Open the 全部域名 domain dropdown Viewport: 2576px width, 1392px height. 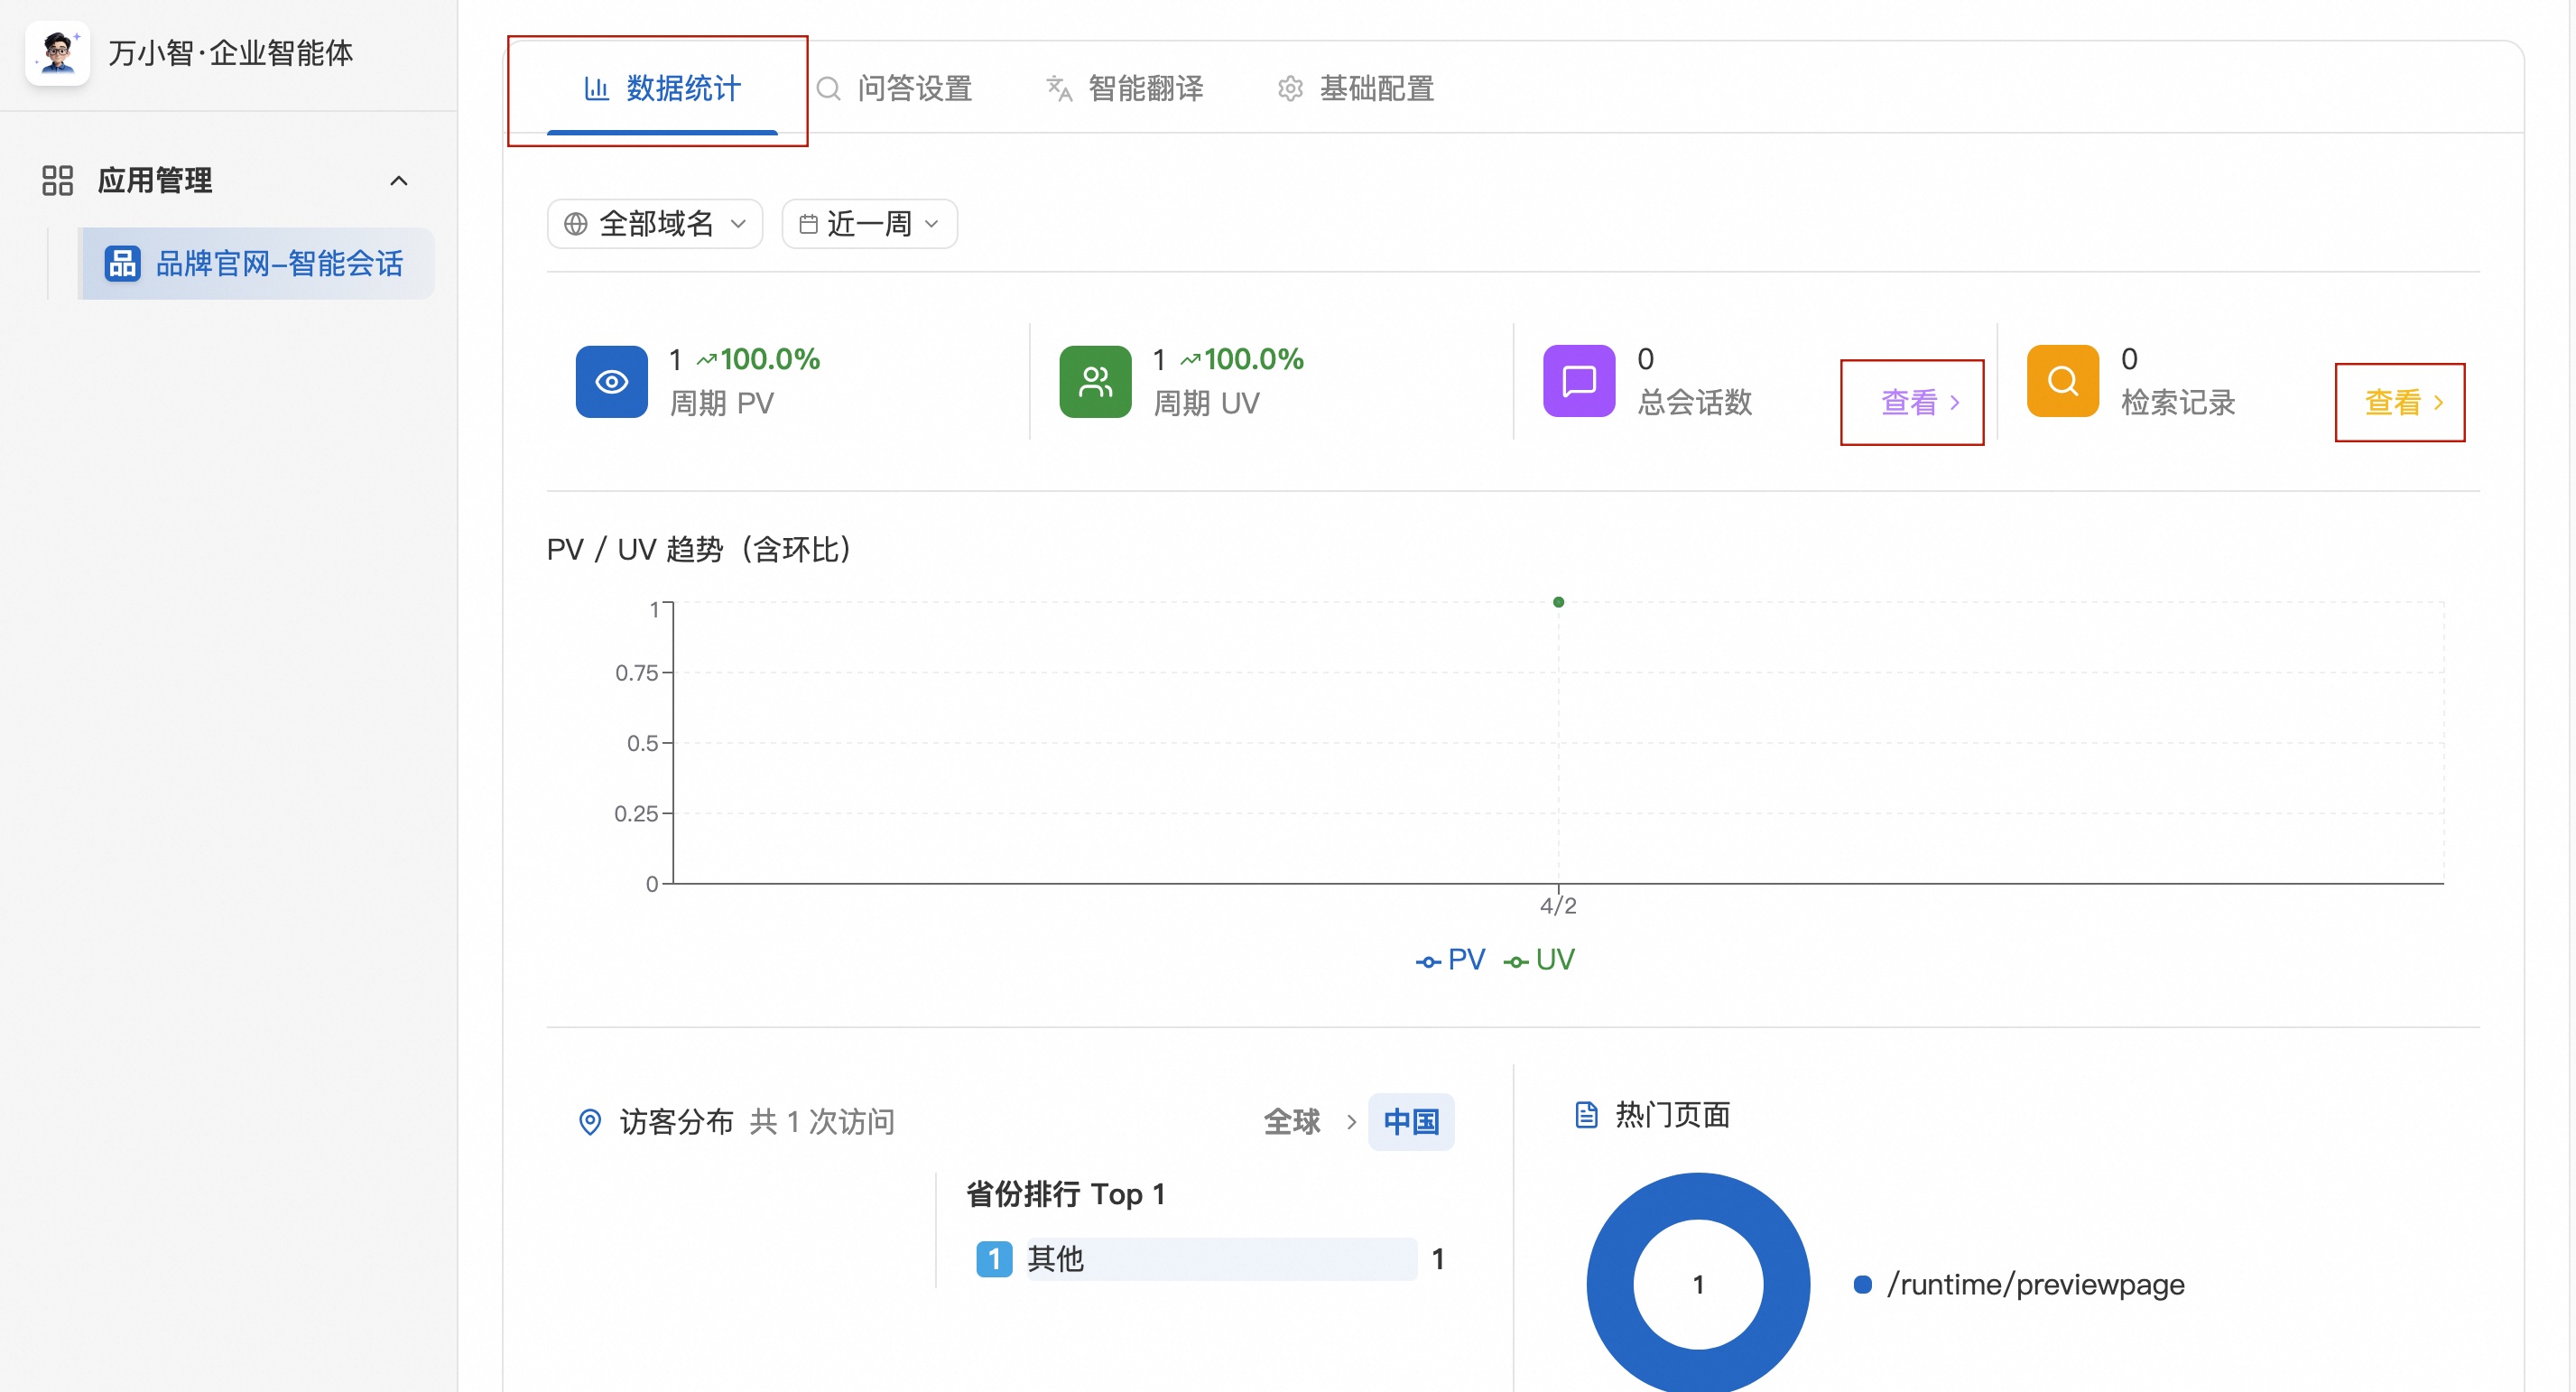click(655, 224)
